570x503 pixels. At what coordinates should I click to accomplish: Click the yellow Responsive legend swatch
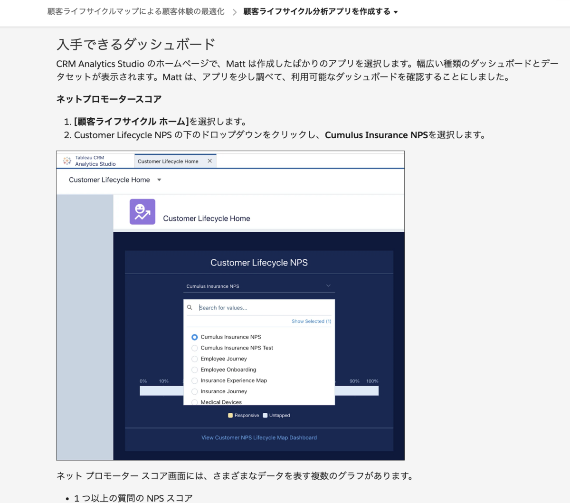click(x=230, y=415)
